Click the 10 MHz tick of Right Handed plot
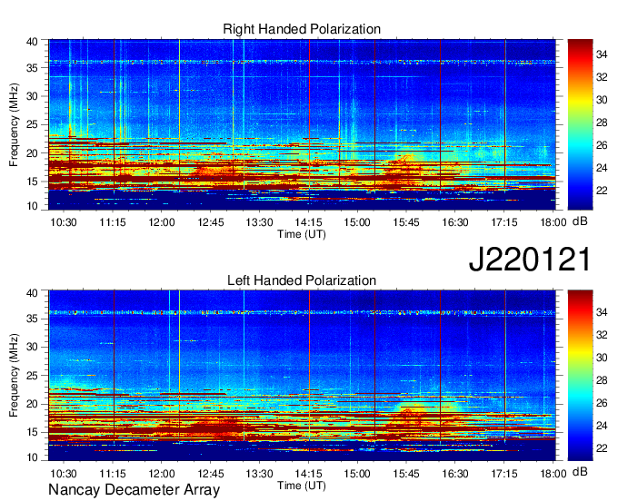 32,206
